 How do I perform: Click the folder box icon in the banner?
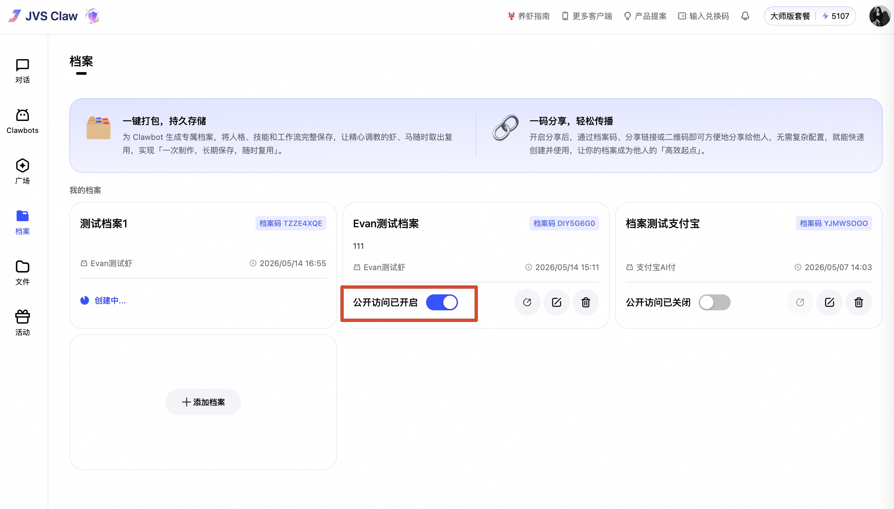click(99, 128)
